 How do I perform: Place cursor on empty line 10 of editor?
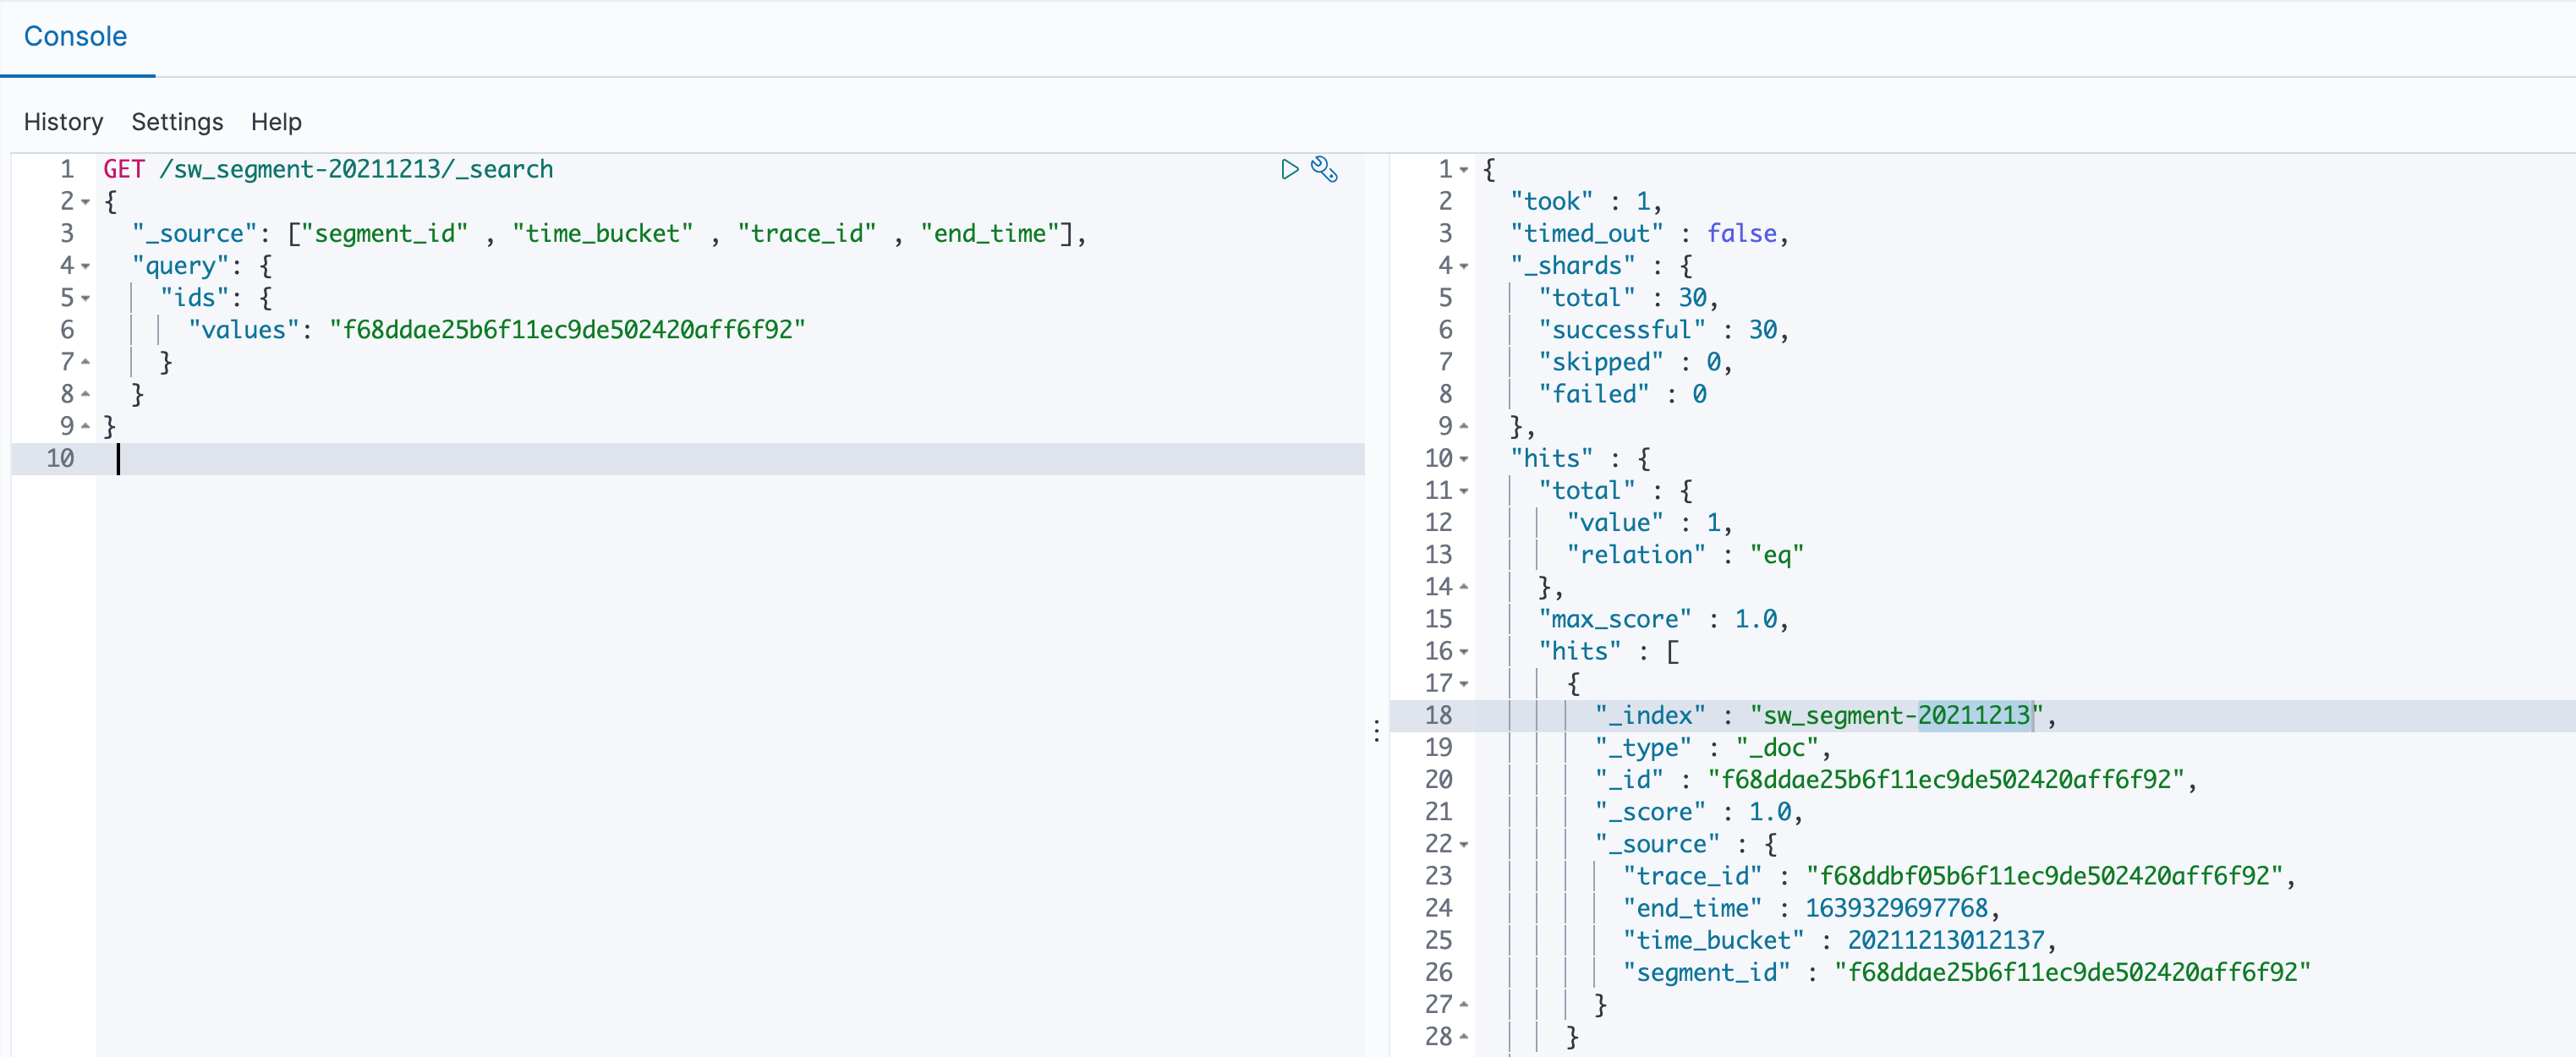(x=600, y=459)
